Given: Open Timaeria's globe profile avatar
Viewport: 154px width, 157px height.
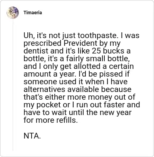Looking at the screenshot, I should 13,13.
